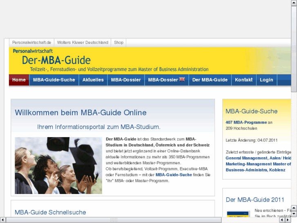The height and width of the screenshot is (223, 297).
Task: Click the Willkommen beim MBA-Guide Online heading
Action: point(81,113)
